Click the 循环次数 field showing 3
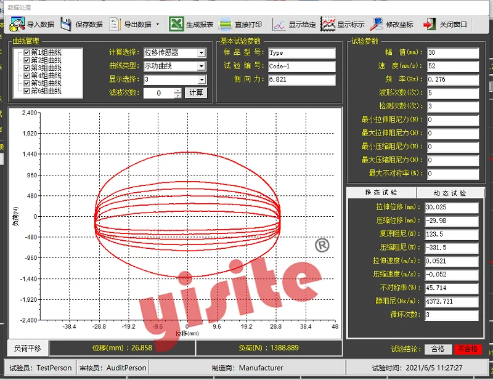This screenshot has width=493, height=380. click(452, 315)
